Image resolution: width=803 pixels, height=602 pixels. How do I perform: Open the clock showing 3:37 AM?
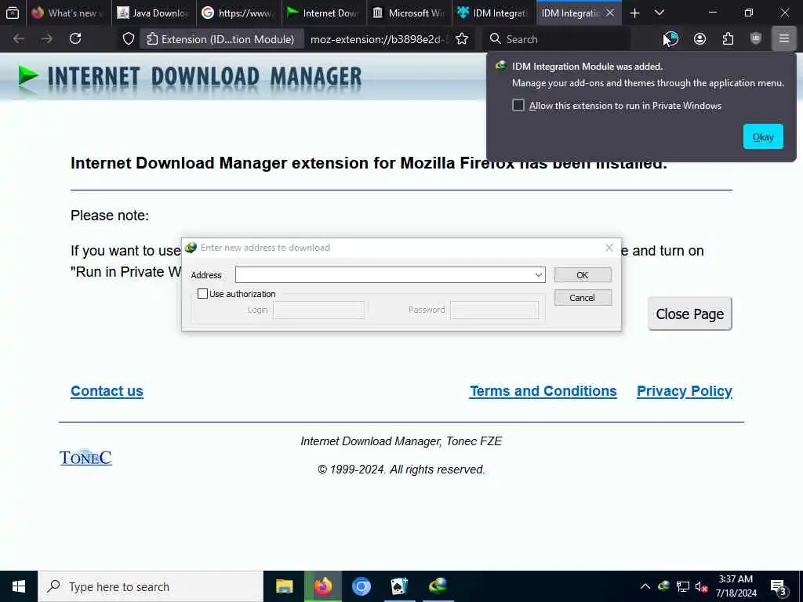tap(736, 586)
